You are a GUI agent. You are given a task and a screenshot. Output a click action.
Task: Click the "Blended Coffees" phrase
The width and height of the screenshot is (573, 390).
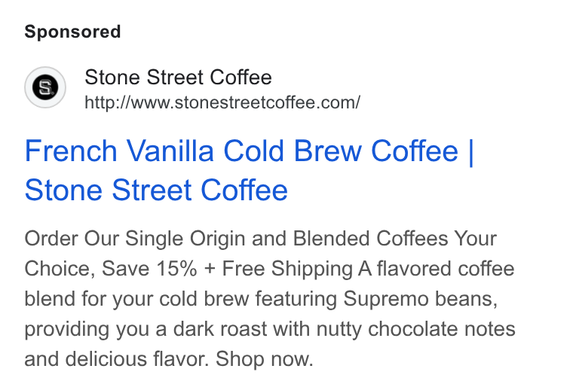(370, 239)
